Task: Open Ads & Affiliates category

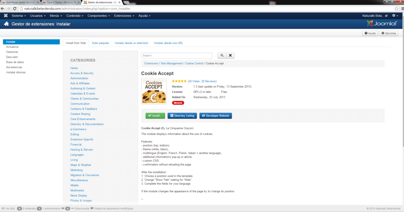Action: [80, 83]
